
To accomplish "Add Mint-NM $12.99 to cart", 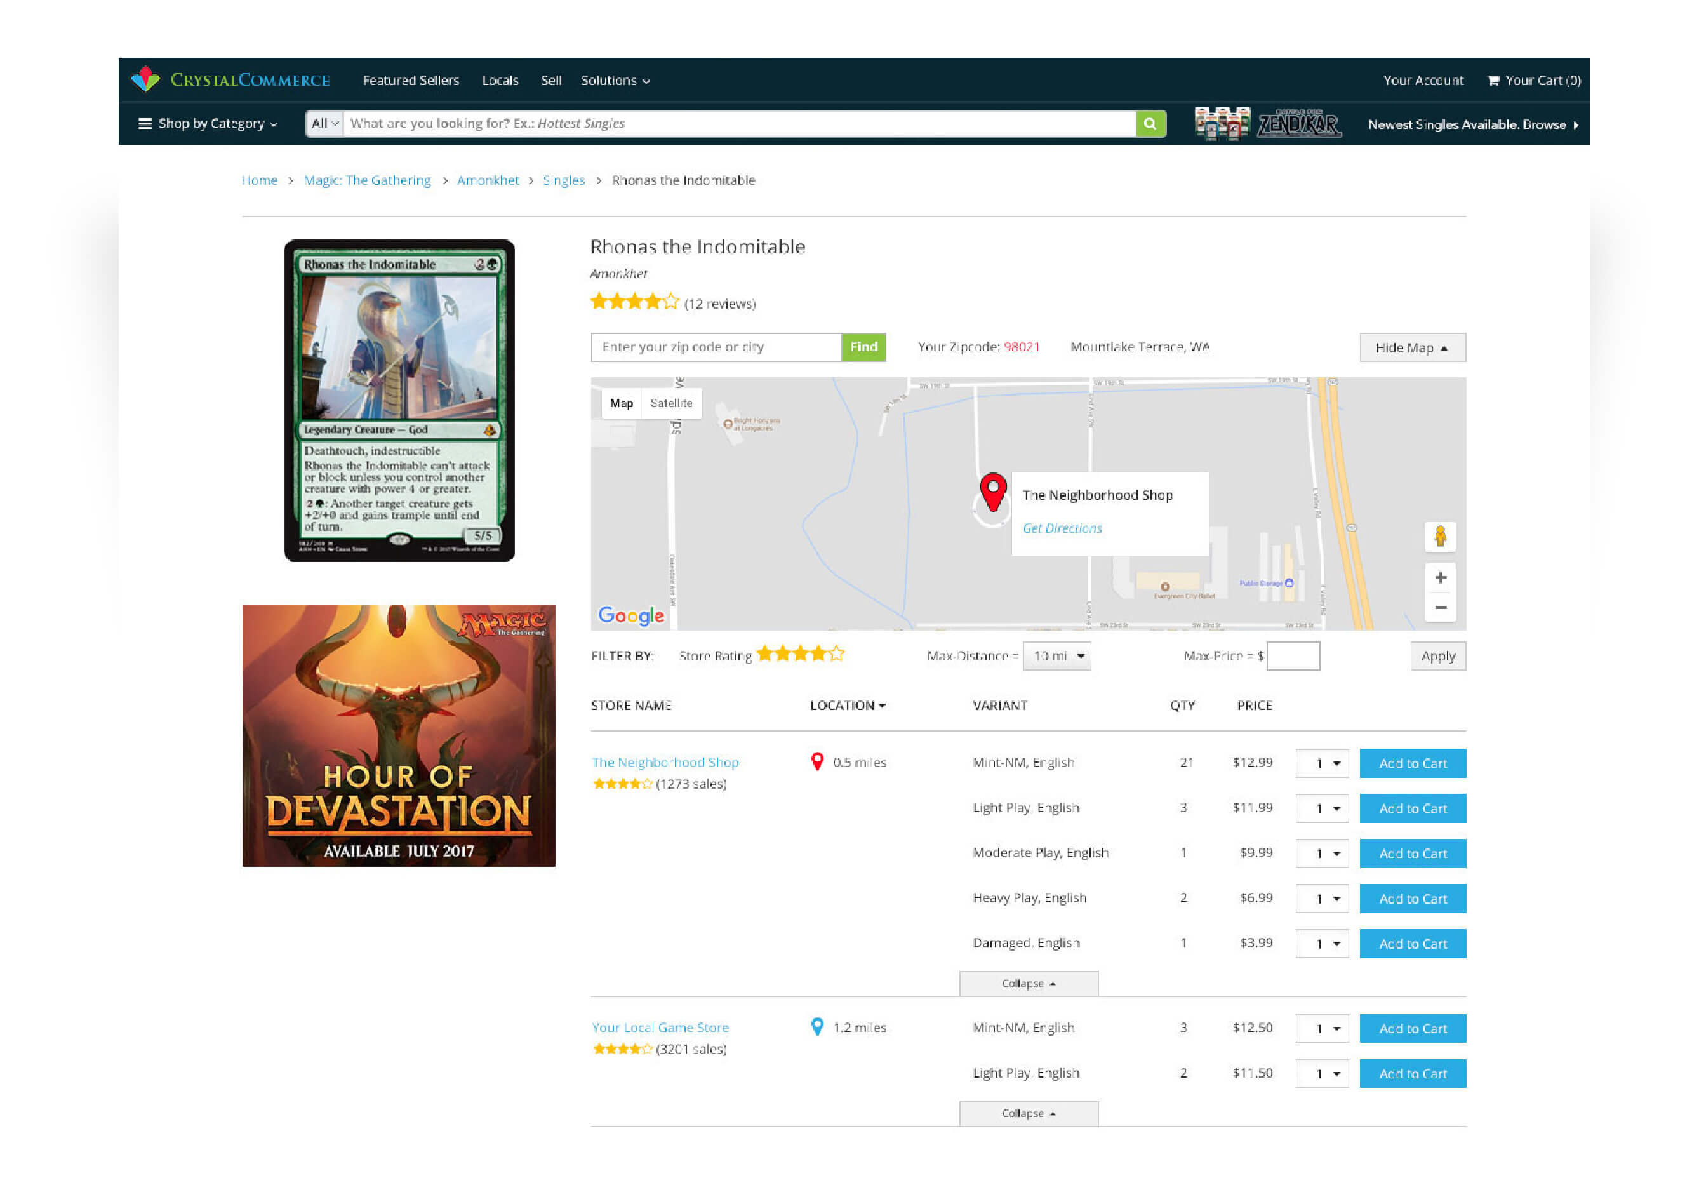I will 1413,763.
